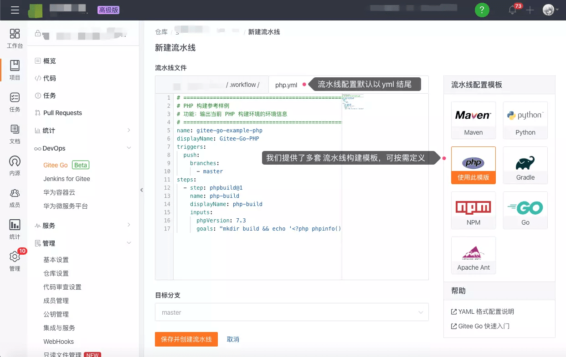
Task: Open the 目标分支 master dropdown
Action: point(292,312)
